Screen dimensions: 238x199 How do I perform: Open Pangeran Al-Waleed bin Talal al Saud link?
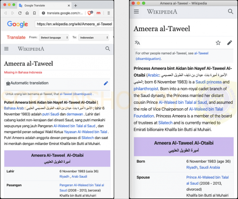click(x=82, y=188)
